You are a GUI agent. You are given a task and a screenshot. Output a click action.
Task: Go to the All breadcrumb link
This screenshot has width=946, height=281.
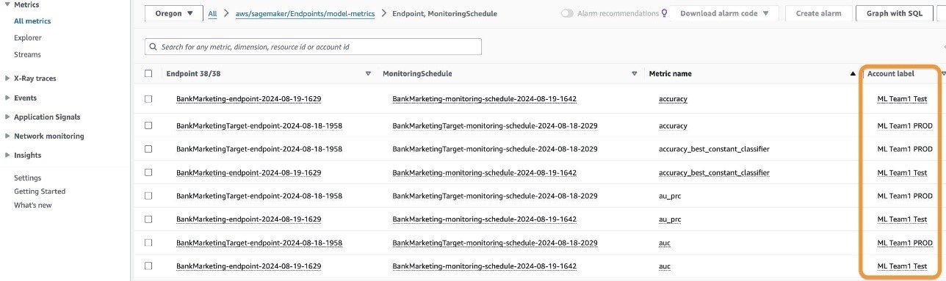point(212,13)
